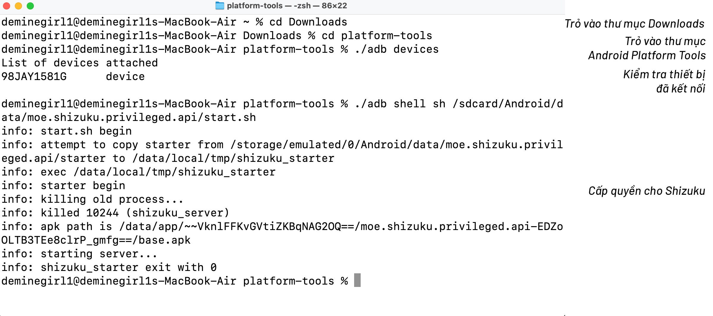Click the yellow minimize window button

(x=18, y=6)
